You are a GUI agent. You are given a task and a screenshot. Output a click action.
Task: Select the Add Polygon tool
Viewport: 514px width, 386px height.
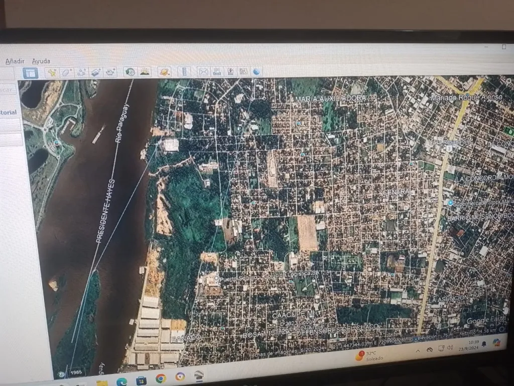[x=67, y=72]
